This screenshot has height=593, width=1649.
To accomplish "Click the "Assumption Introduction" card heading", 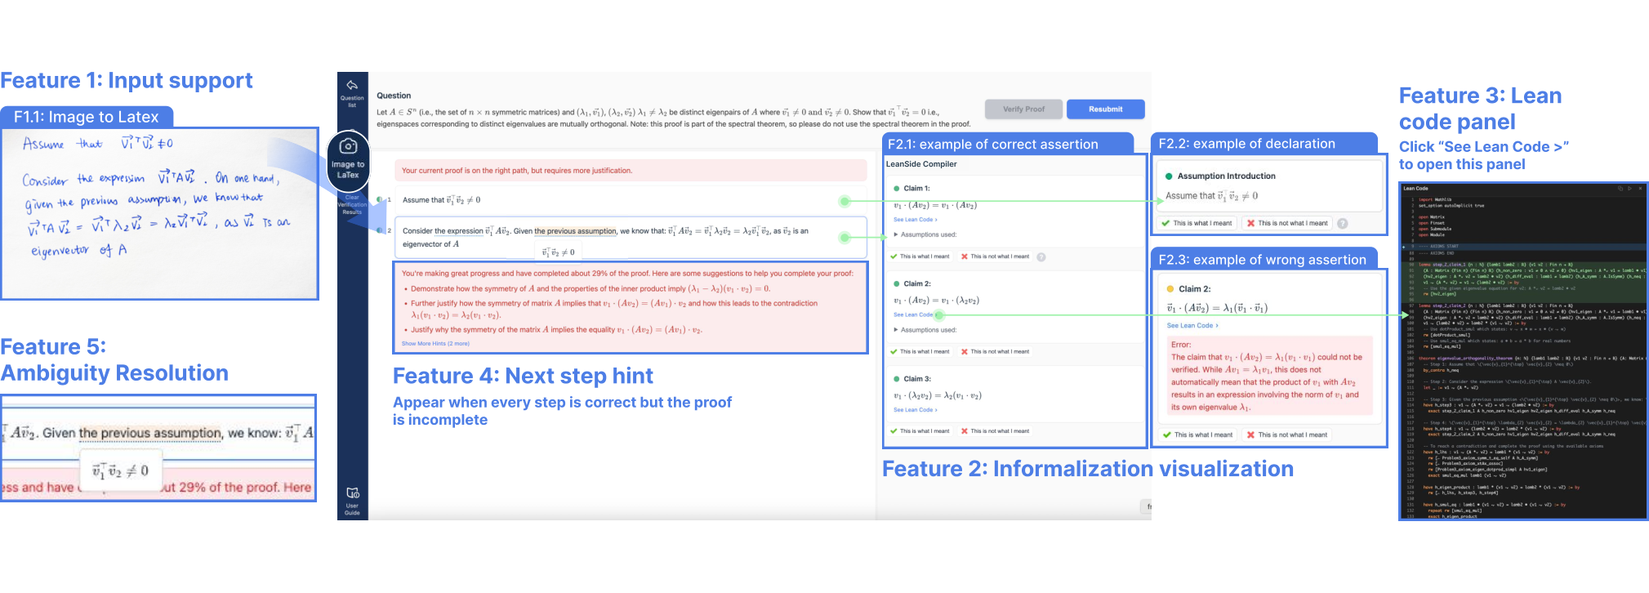I will [x=1226, y=176].
